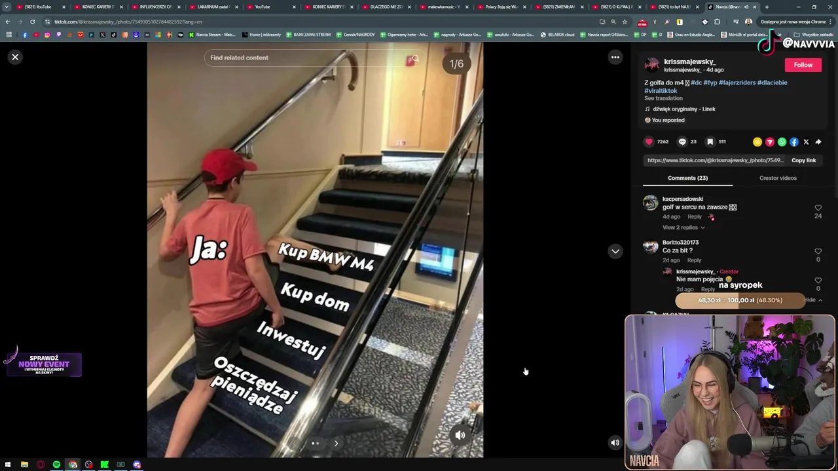Click the tiktok.com address bar
Screen dimensions: 838x471
pyautogui.click(x=321, y=22)
